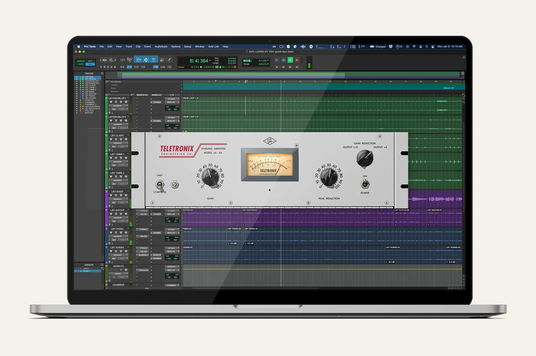The image size is (536, 356).
Task: Select the Zoomer (magnifier) tool
Action: tap(129, 60)
